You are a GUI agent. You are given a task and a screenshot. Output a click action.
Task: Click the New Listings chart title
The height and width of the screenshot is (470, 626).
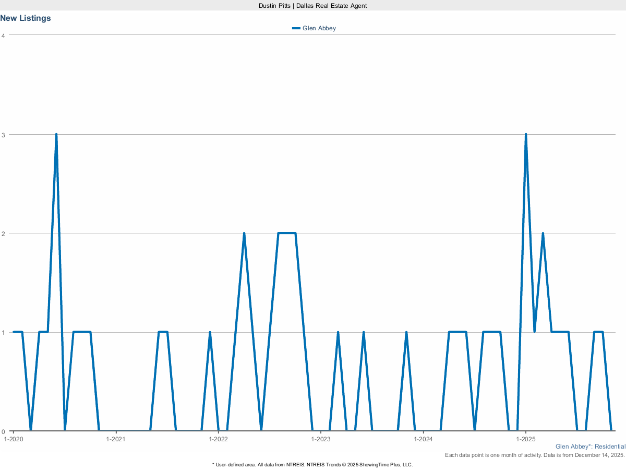click(x=26, y=18)
